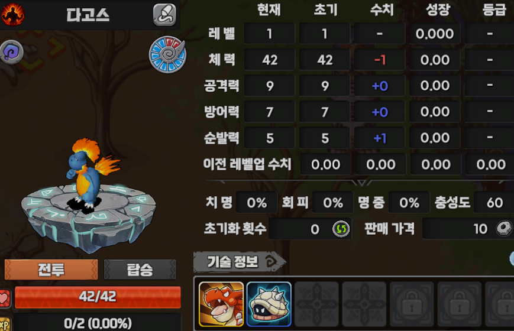
Task: Tap the heart HP icon
Action: pos(5,298)
